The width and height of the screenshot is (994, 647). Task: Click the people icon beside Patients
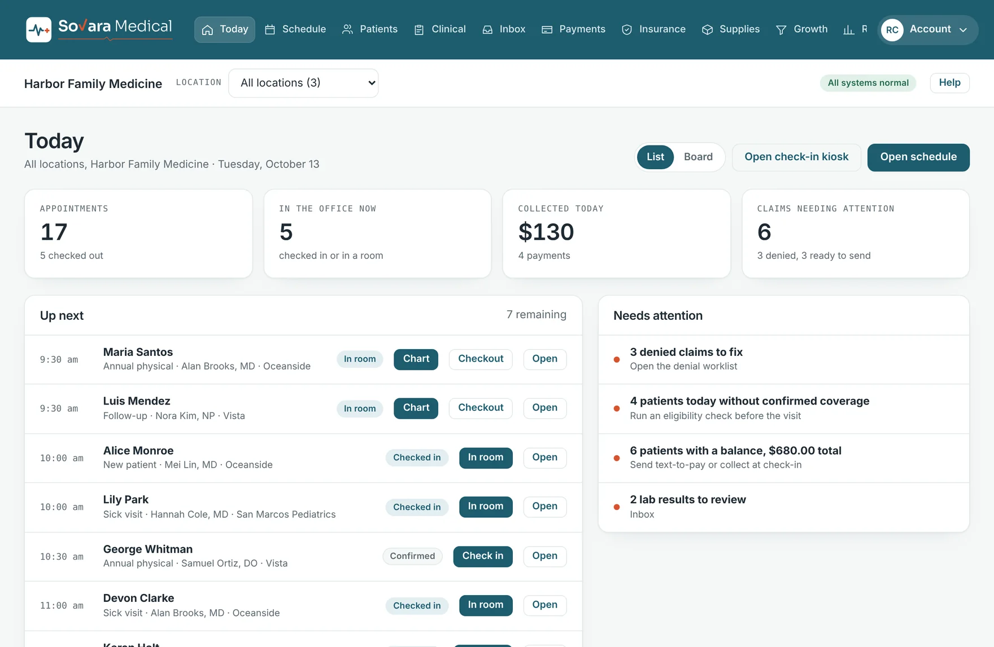[347, 29]
